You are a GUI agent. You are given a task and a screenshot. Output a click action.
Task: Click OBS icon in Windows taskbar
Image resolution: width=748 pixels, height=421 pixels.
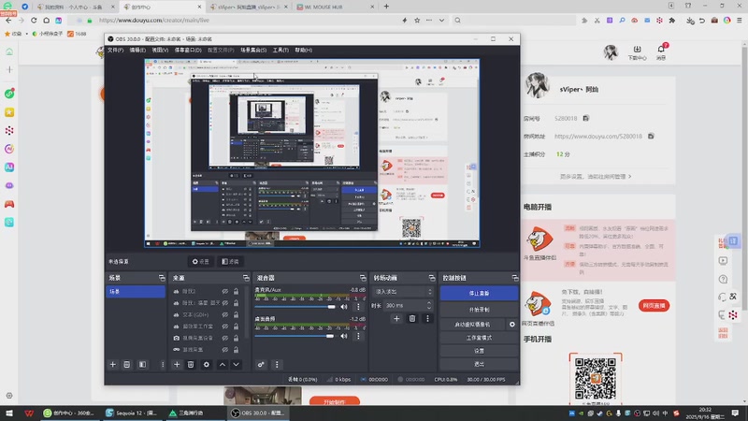tap(258, 413)
